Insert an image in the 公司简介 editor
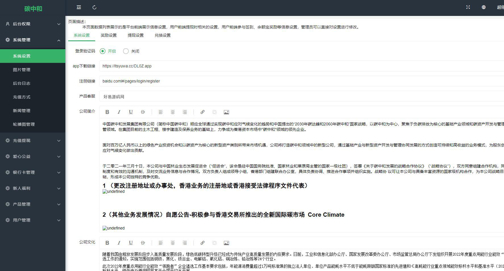This screenshot has width=504, height=271. pyautogui.click(x=226, y=112)
